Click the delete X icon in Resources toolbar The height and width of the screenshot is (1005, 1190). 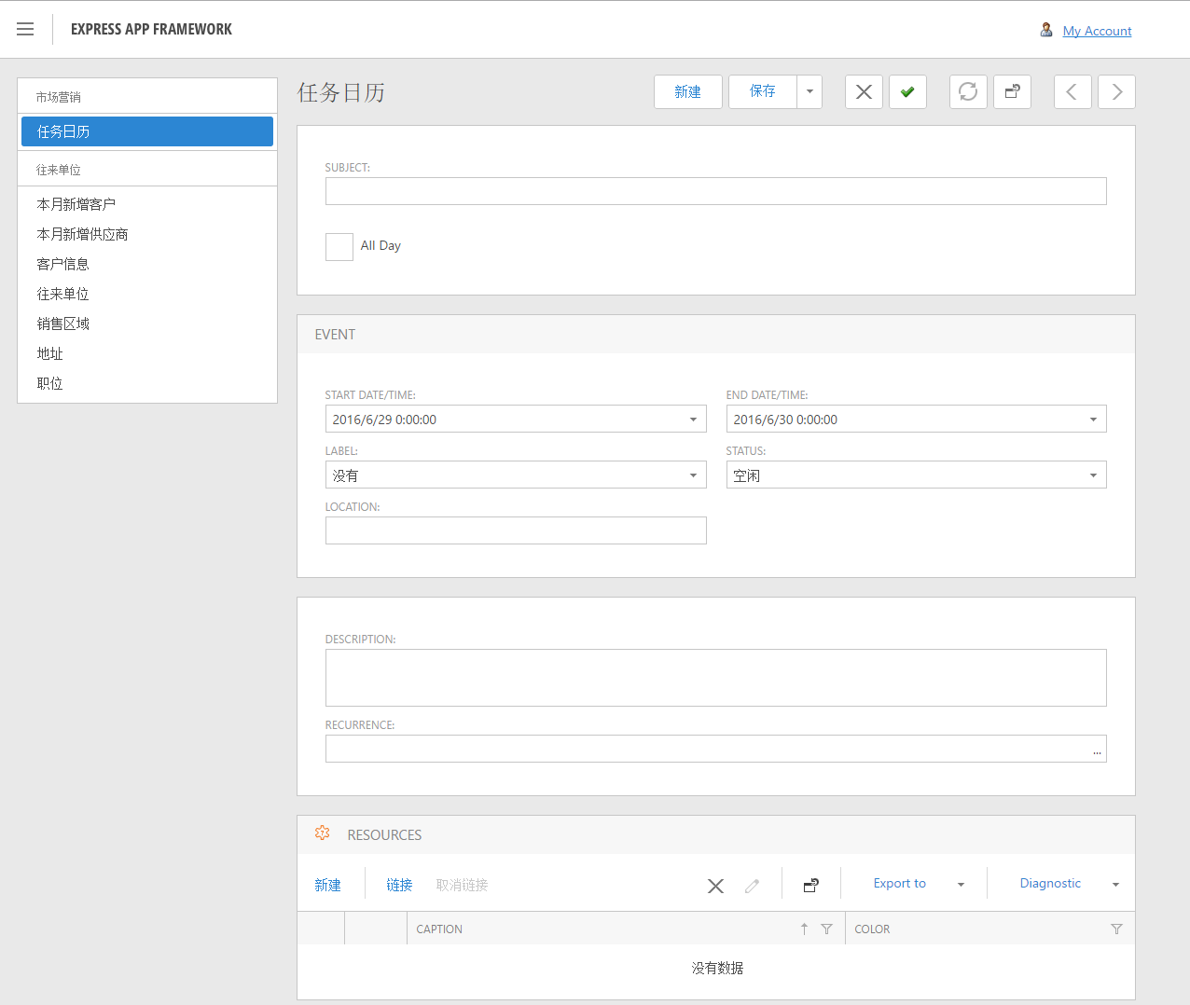[x=715, y=886]
